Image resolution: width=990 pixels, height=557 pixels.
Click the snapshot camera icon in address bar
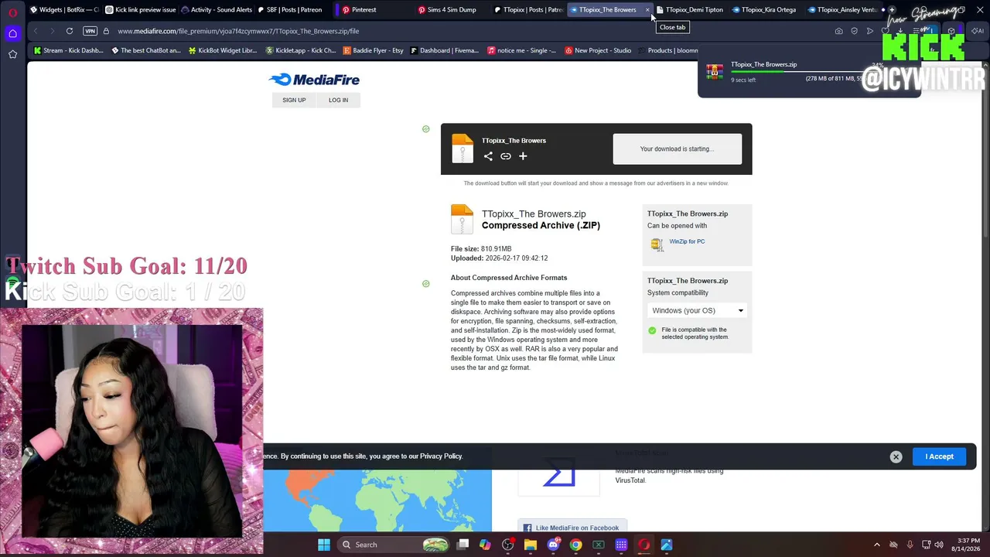[x=839, y=31]
